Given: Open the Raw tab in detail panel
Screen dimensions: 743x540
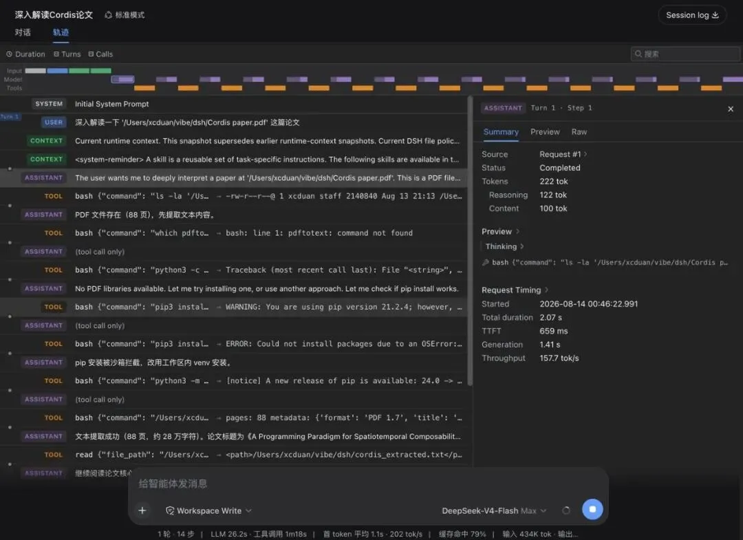Looking at the screenshot, I should (579, 132).
